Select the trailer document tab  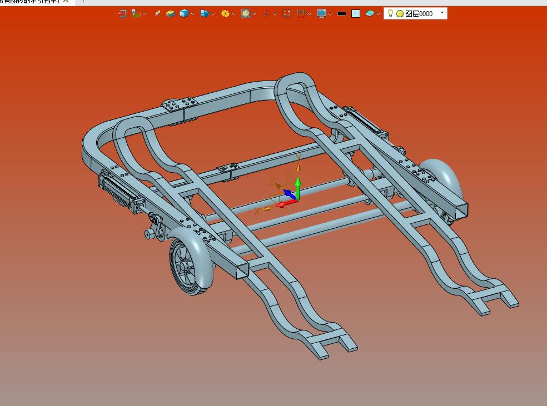coord(31,2)
